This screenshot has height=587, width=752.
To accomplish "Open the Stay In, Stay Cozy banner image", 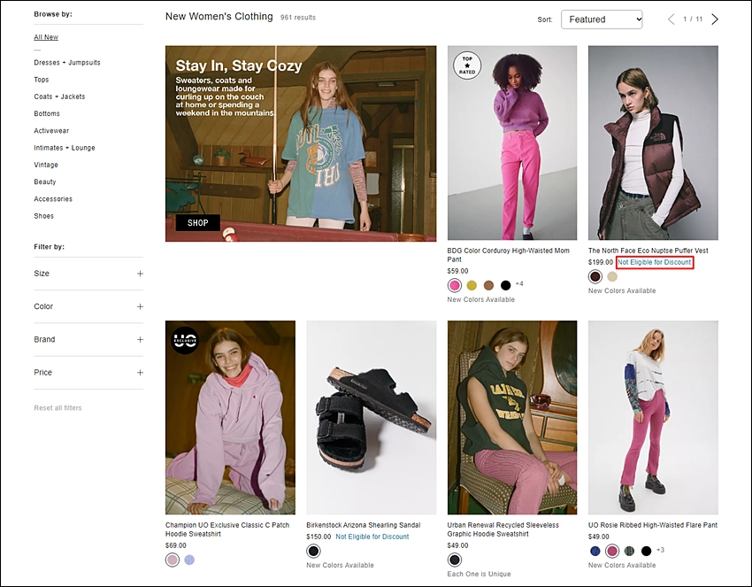I will tap(301, 143).
